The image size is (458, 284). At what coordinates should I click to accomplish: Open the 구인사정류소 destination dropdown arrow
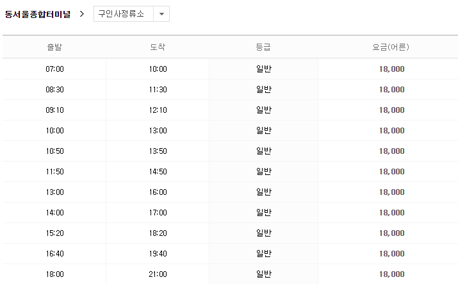point(161,13)
